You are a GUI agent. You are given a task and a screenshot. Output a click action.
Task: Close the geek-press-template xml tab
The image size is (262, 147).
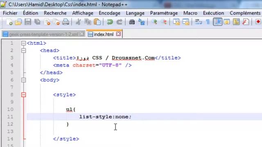(82, 34)
